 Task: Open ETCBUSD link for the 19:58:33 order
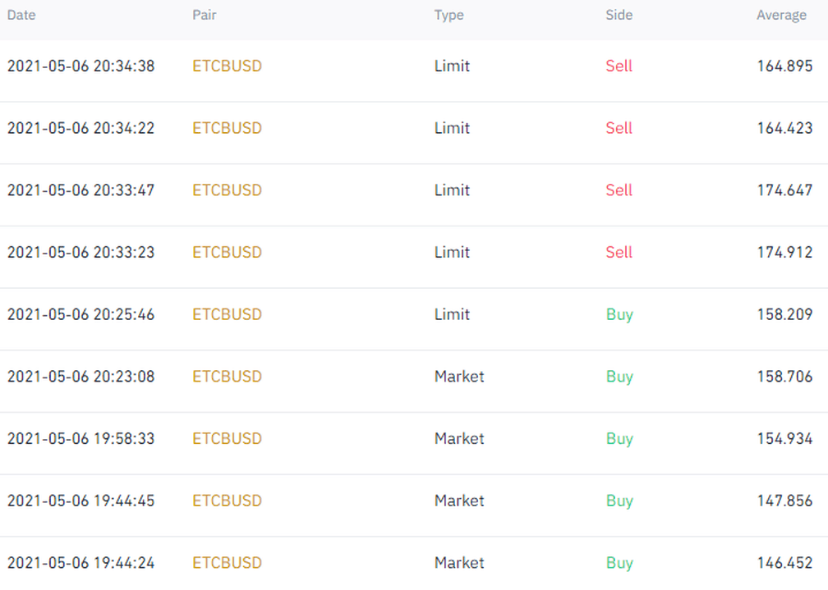227,439
